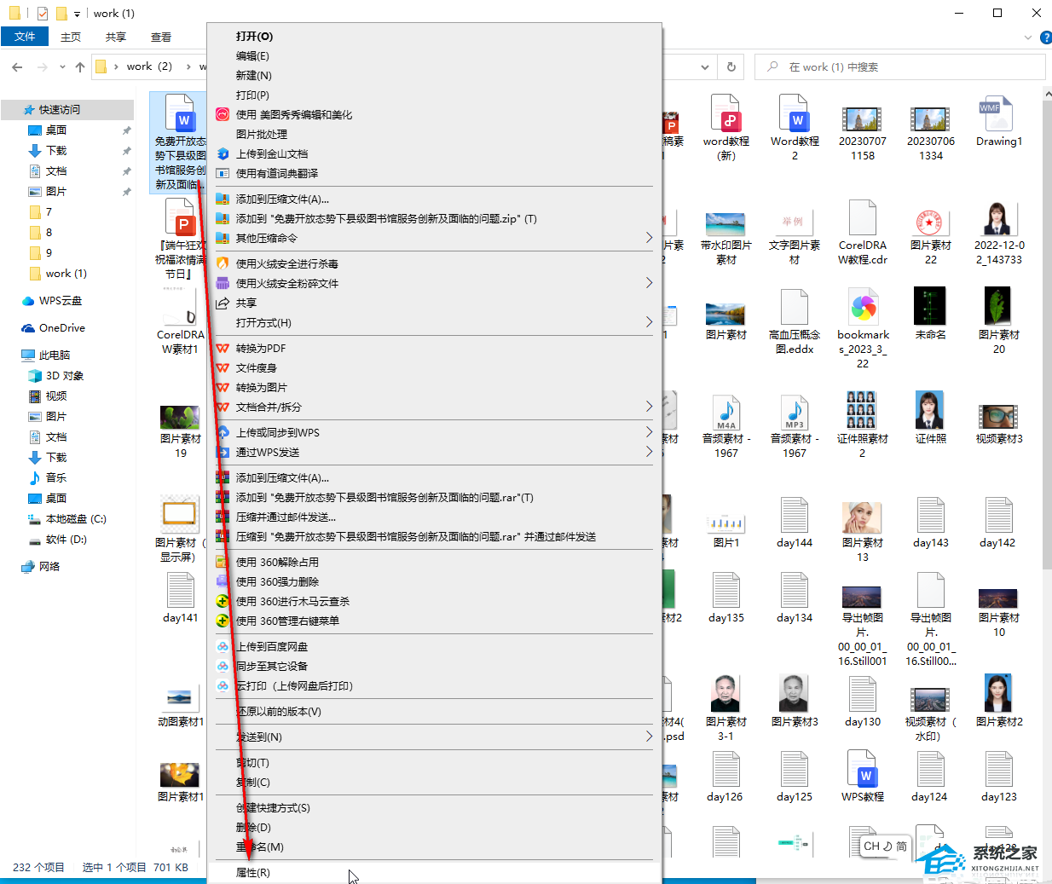Viewport: 1052px width, 884px height.
Task: Select the 图片素材 20 thumbnail
Action: (997, 305)
